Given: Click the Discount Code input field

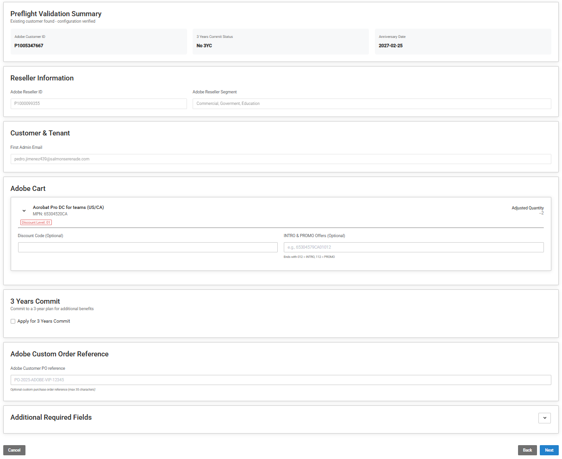Looking at the screenshot, I should pyautogui.click(x=148, y=247).
